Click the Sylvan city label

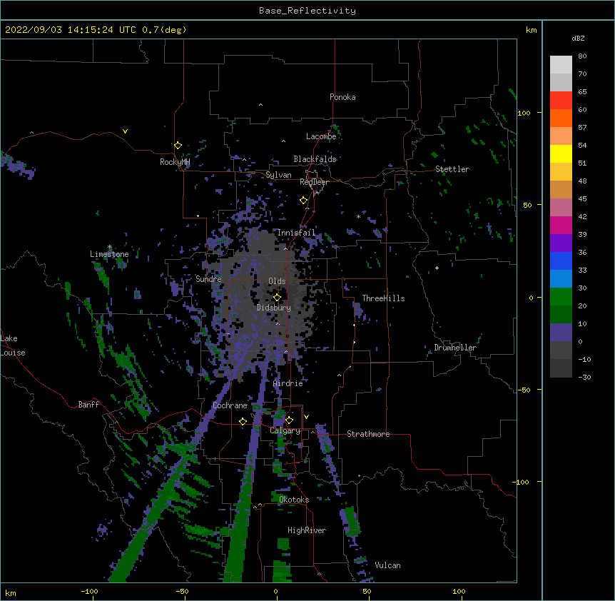pyautogui.click(x=278, y=175)
